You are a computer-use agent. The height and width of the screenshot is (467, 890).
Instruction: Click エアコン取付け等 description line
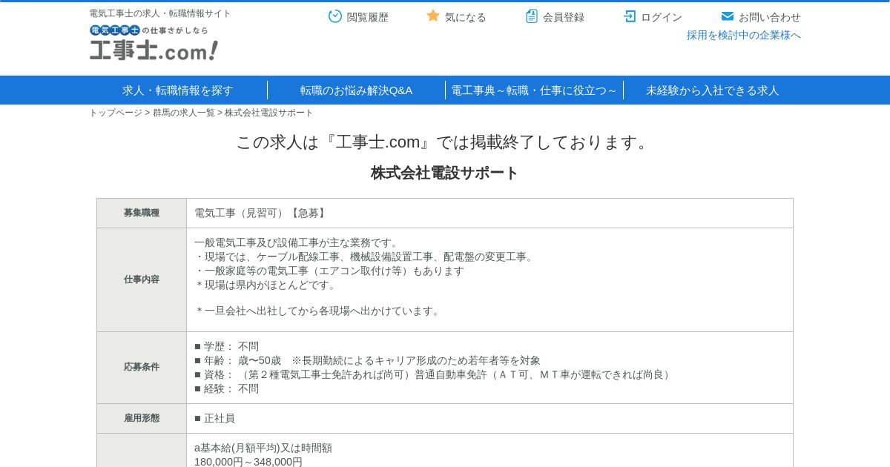329,271
